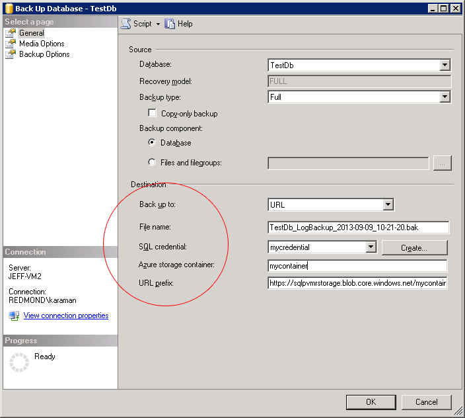Click the Back Up Database title bar icon
The image size is (465, 418).
pyautogui.click(x=8, y=8)
